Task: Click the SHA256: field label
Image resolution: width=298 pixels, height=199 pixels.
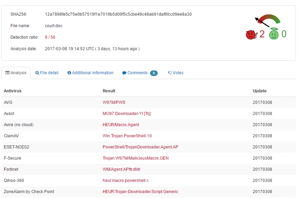Action: click(19, 14)
